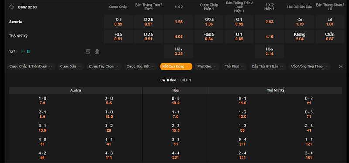
Task: Pick Thổ Nhĩ Kỳ win 1X2 odds 4.05
Action: click(179, 37)
